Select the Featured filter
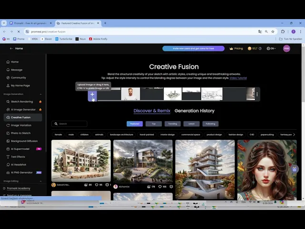This screenshot has height=229, width=305. (x=134, y=124)
